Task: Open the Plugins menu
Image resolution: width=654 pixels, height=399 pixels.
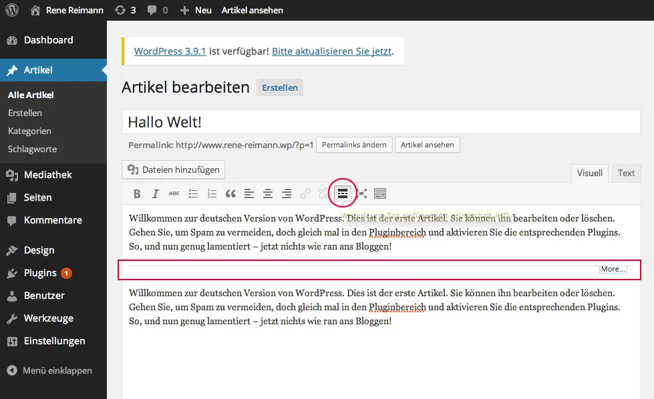Action: (x=53, y=273)
